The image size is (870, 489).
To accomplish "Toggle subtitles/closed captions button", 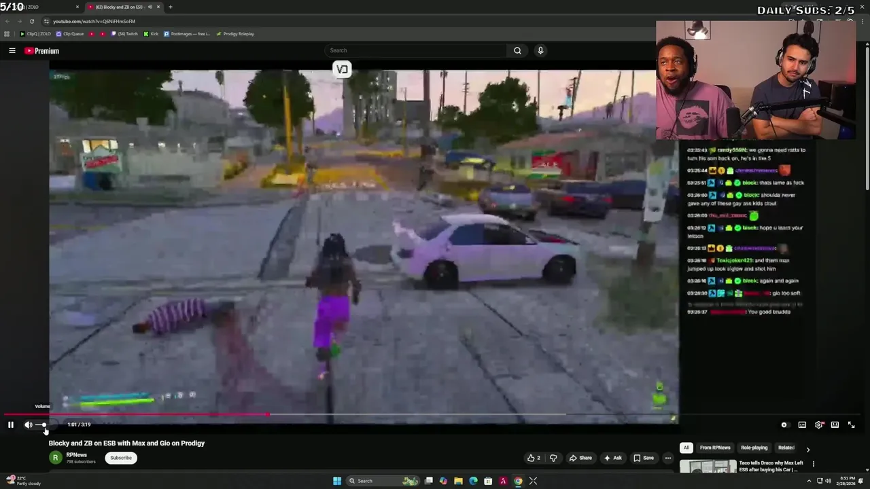I will (802, 424).
